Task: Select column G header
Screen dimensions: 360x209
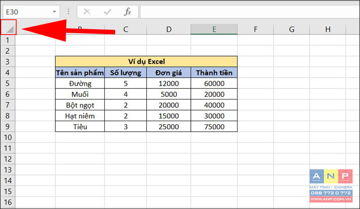Action: [292, 29]
